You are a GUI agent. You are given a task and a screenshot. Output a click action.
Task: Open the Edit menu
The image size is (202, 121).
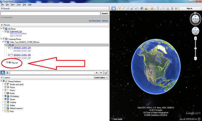pos(7,5)
